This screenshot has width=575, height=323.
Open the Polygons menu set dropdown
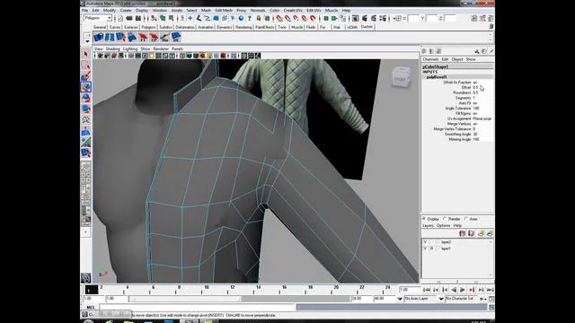[x=98, y=18]
